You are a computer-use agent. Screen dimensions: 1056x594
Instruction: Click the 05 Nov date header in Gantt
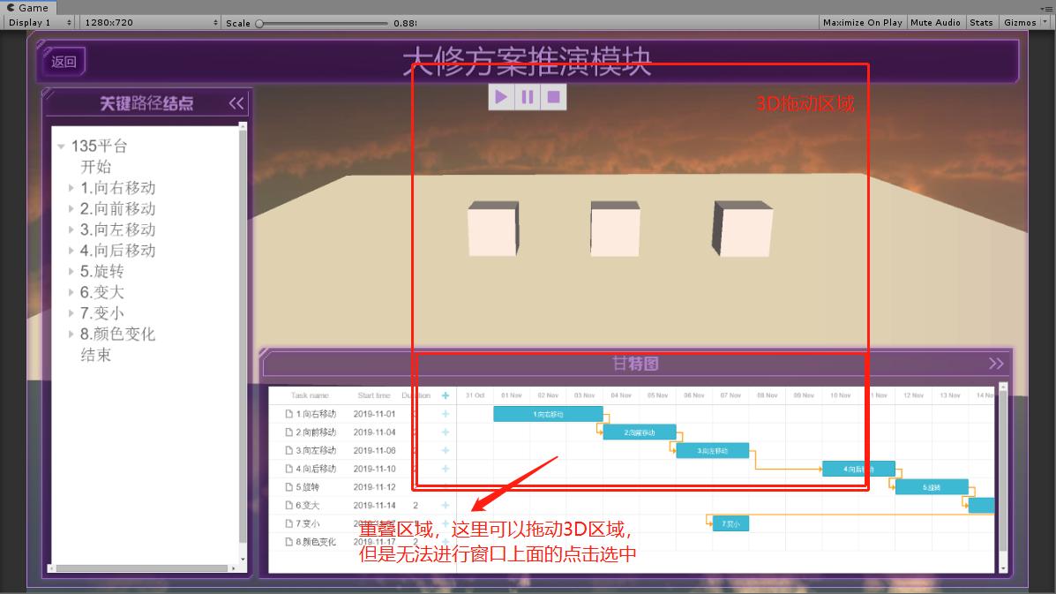click(x=657, y=395)
